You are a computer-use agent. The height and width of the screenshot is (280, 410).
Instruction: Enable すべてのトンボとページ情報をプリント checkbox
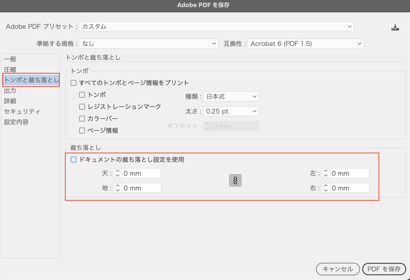tap(73, 83)
